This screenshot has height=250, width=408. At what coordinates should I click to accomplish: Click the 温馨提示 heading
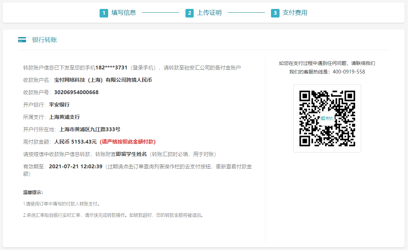(33, 193)
